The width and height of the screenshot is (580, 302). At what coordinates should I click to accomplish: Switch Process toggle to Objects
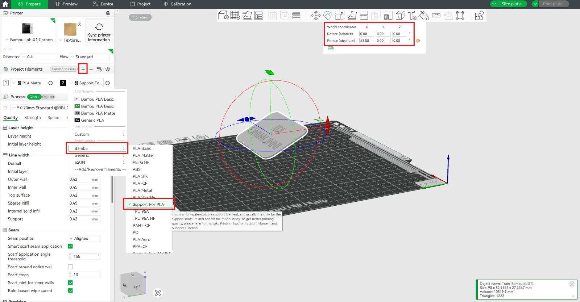tap(48, 97)
